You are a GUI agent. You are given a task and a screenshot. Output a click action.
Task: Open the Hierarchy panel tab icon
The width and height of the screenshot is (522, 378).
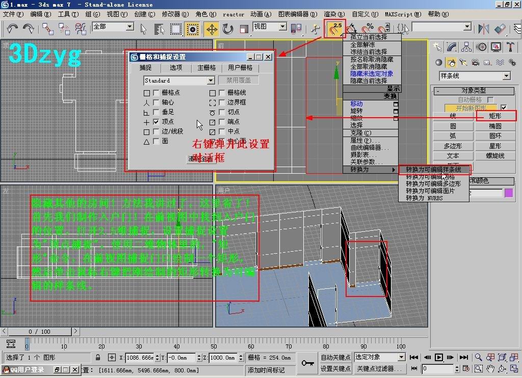pyautogui.click(x=466, y=47)
